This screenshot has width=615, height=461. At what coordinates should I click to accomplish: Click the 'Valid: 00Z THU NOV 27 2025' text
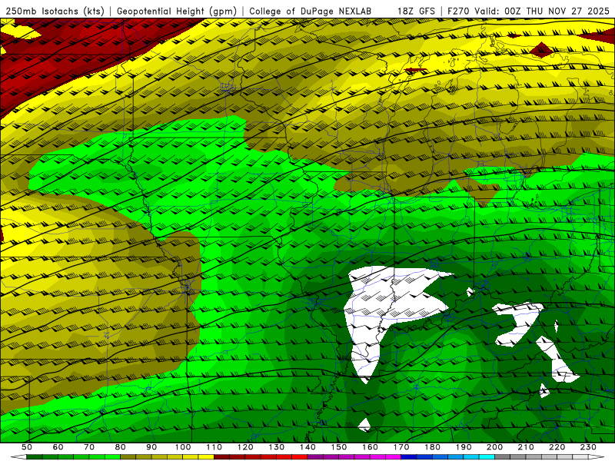click(x=542, y=11)
